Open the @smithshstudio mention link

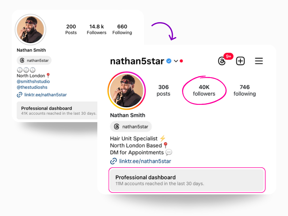33,82
